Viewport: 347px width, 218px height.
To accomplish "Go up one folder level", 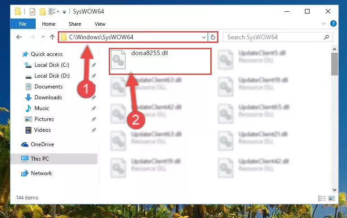I will [x=52, y=37].
